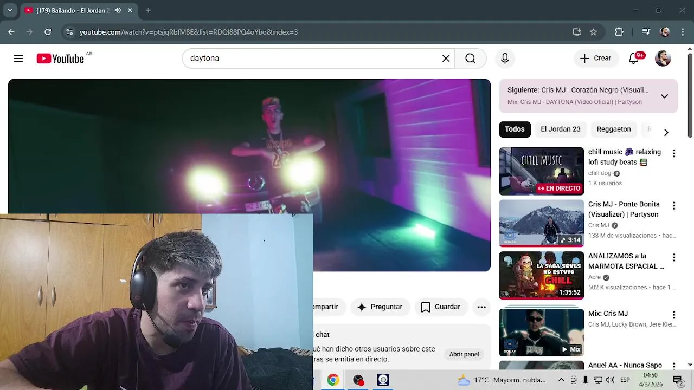694x390 pixels.
Task: Open the 'Cris MJ - Ponte Bonita' title link
Action: click(x=624, y=209)
